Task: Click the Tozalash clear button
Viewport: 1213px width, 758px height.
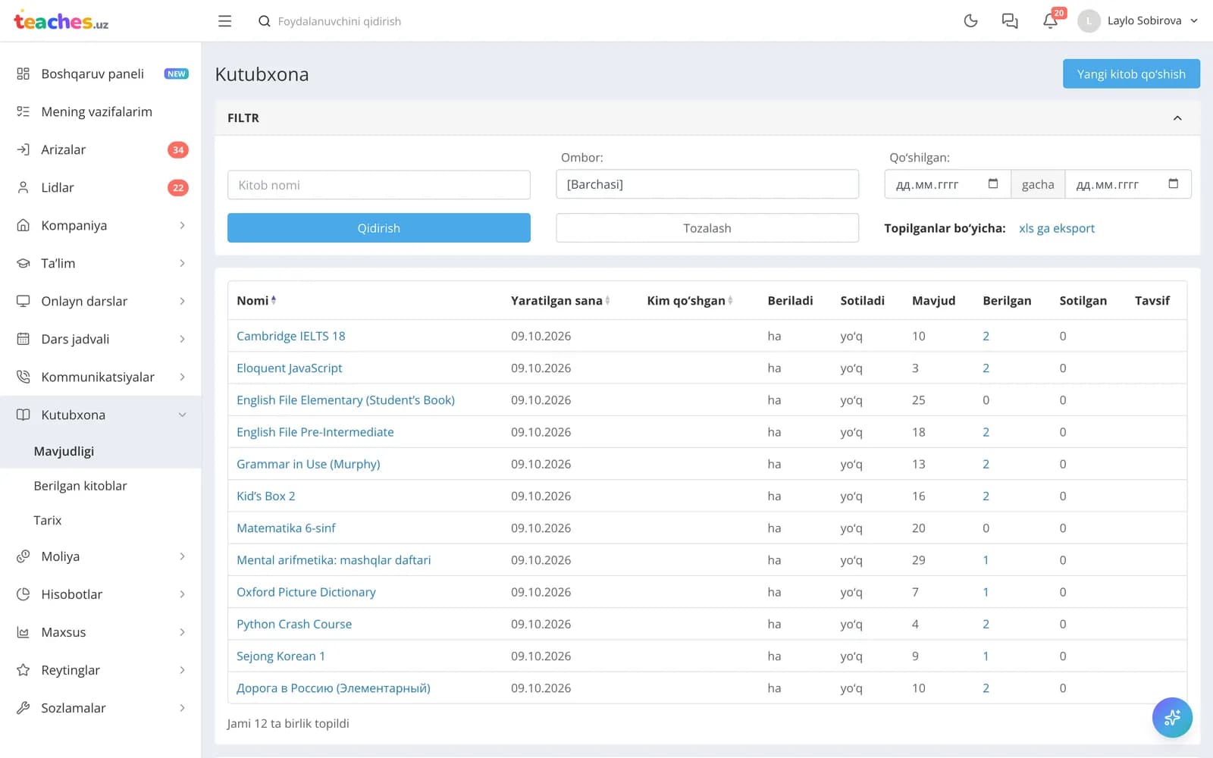Action: (707, 228)
